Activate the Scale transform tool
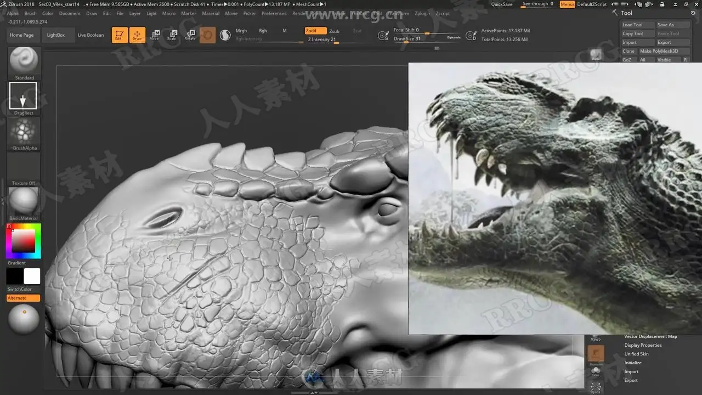The width and height of the screenshot is (702, 395). point(172,35)
